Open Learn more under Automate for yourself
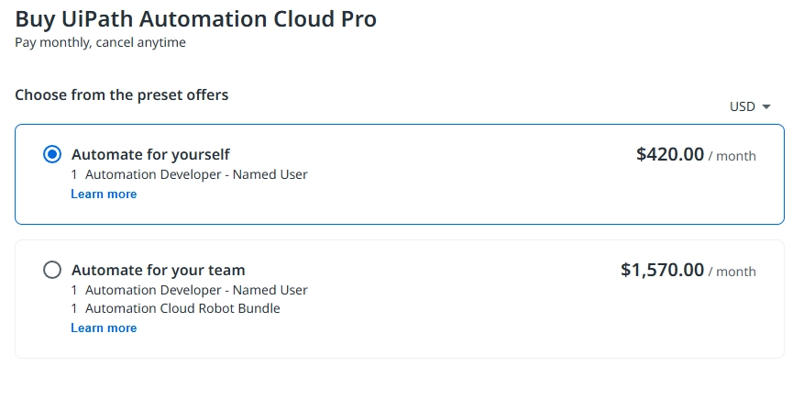 click(x=104, y=194)
